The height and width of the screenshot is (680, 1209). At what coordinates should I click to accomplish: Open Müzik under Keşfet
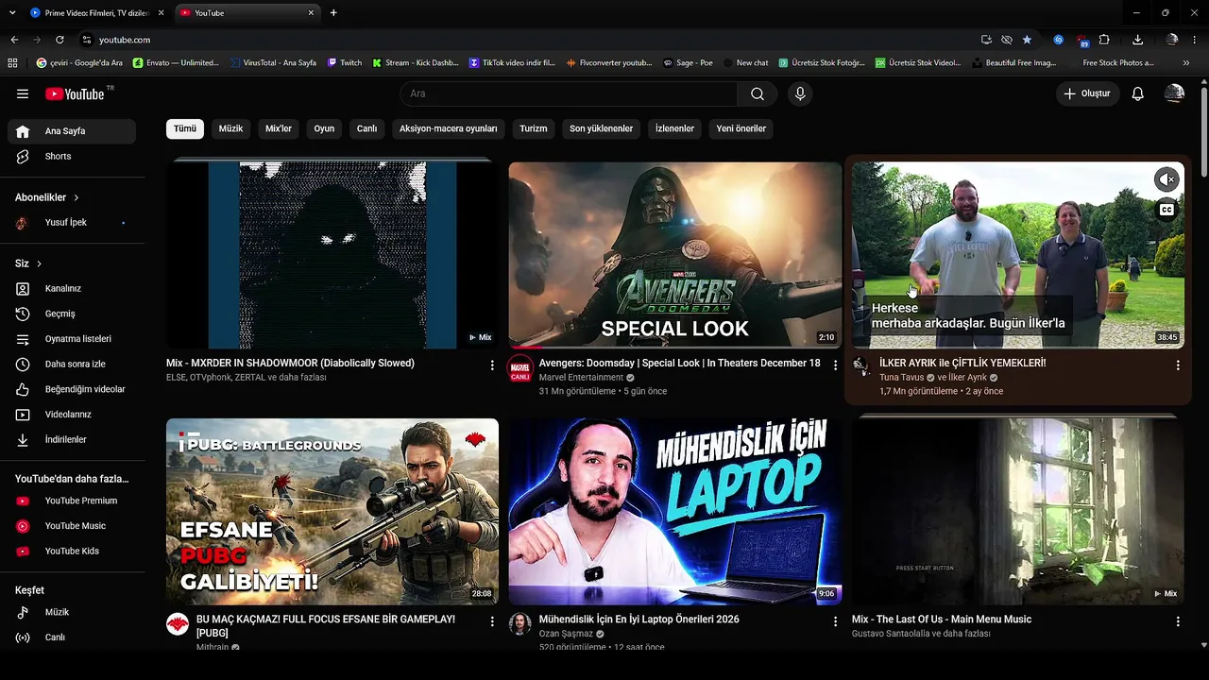72,612
